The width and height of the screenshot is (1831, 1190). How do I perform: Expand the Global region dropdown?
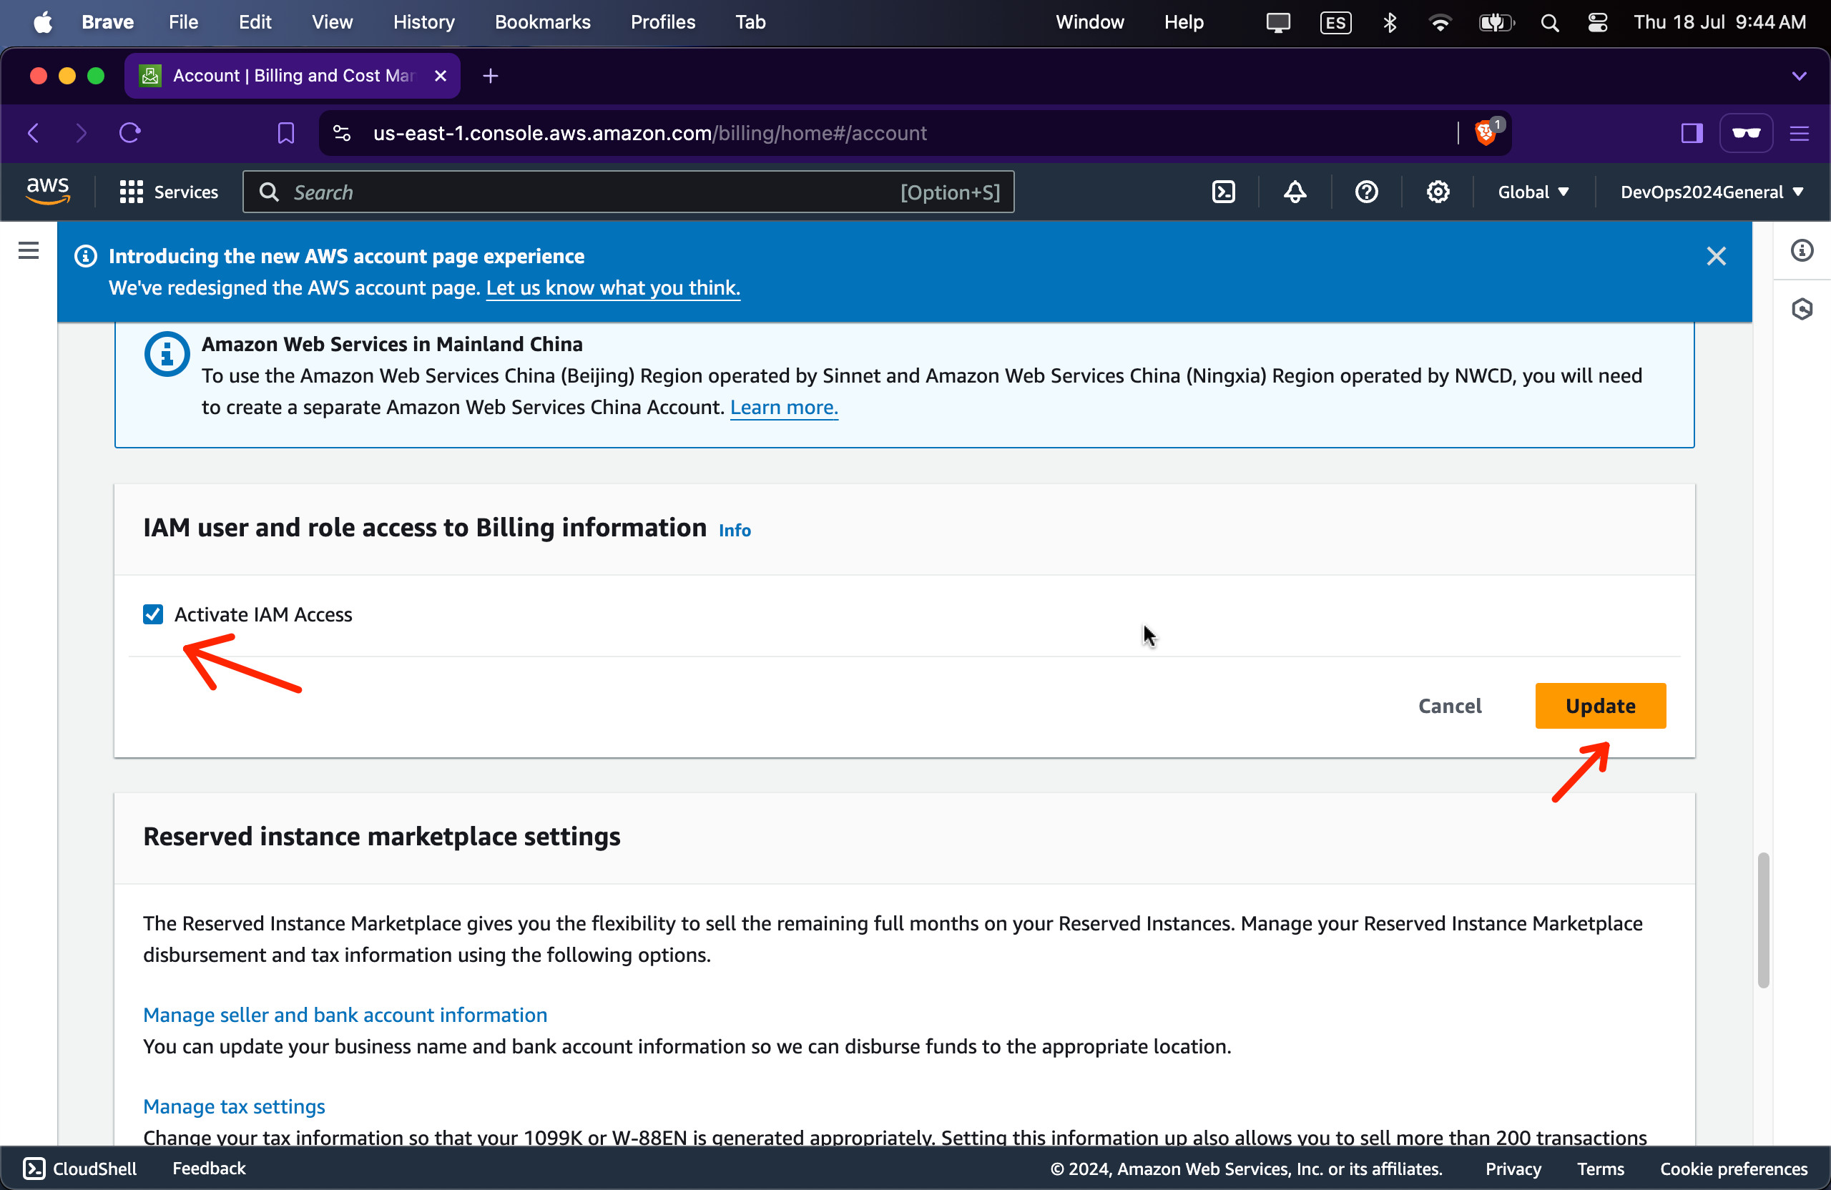click(x=1533, y=192)
